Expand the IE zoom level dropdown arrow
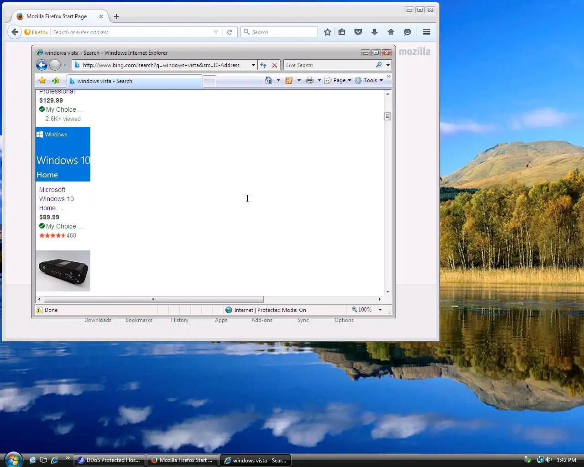 [380, 310]
